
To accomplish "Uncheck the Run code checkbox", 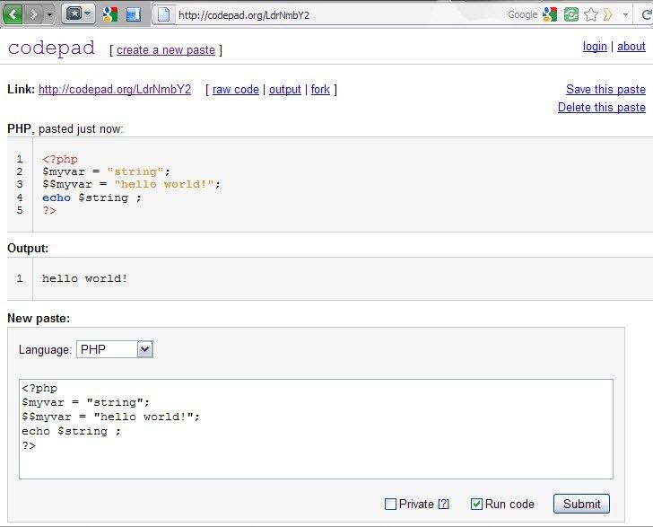I will pos(476,504).
